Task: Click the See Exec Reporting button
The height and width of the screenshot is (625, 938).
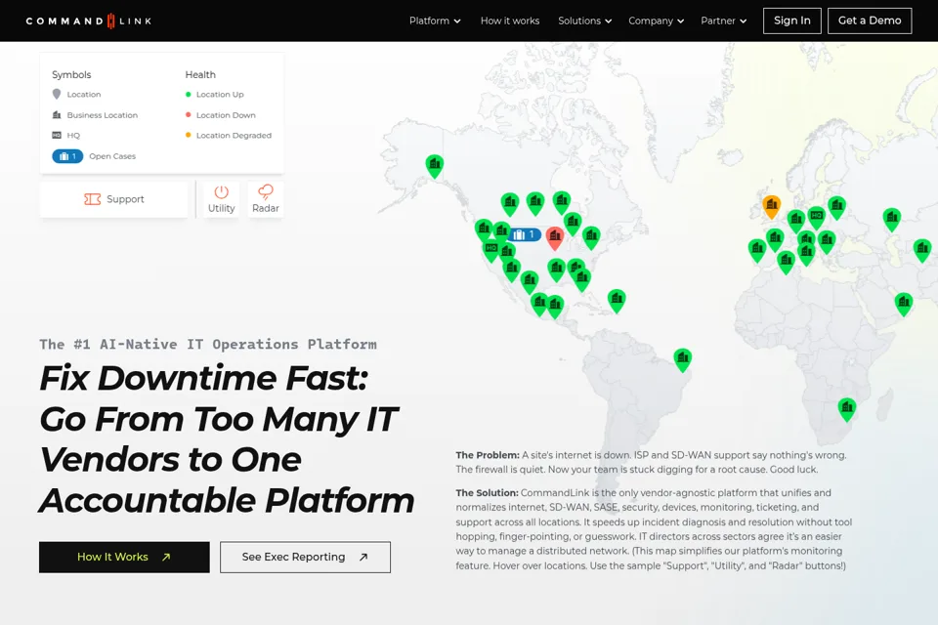Action: (305, 558)
